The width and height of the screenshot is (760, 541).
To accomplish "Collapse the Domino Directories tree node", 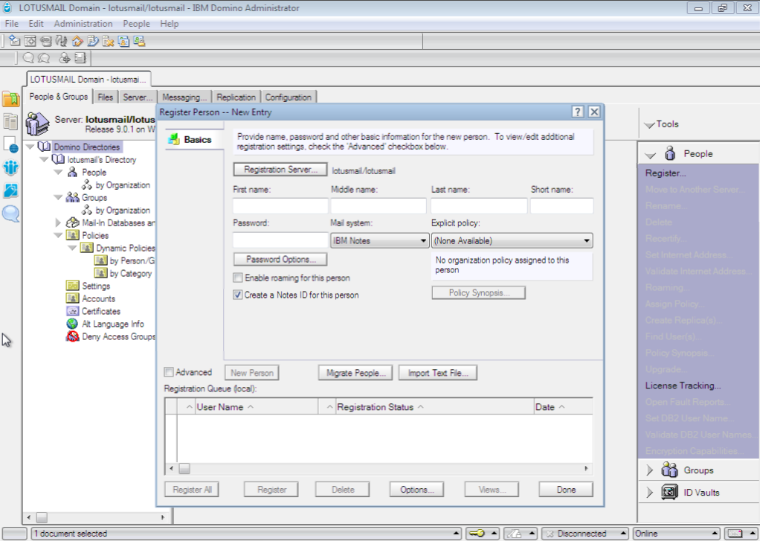I will click(x=30, y=147).
